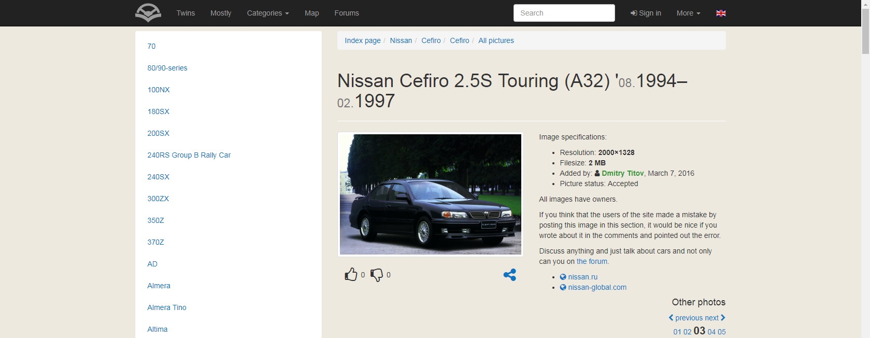The height and width of the screenshot is (338, 870).
Task: Click the thumbs-down dislike icon
Action: click(377, 275)
